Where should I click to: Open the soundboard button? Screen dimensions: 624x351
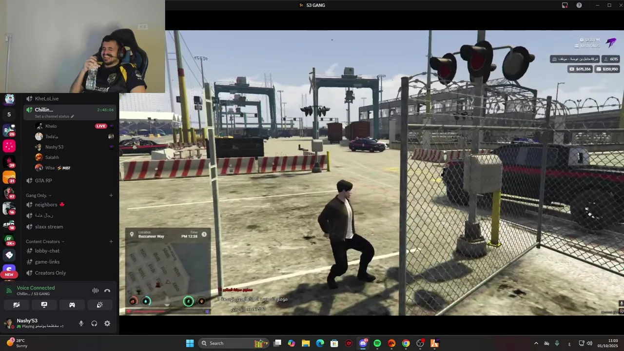coord(100,305)
